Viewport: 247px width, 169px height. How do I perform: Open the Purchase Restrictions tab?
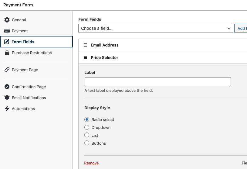coord(32,53)
